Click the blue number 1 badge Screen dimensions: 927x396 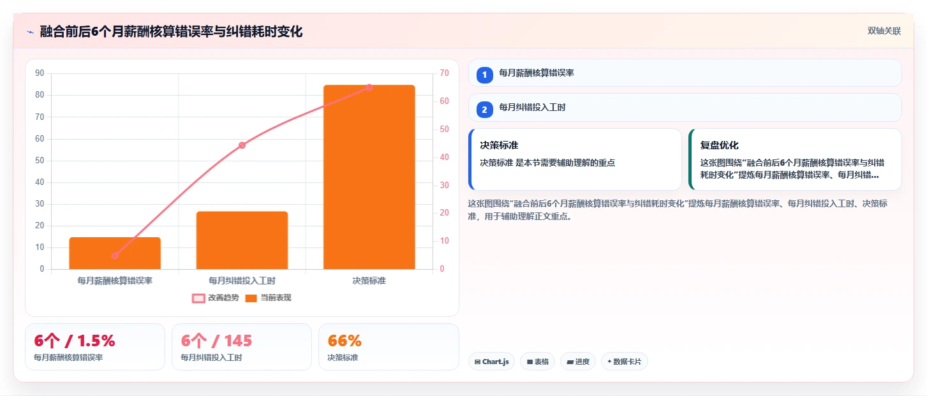pyautogui.click(x=484, y=75)
